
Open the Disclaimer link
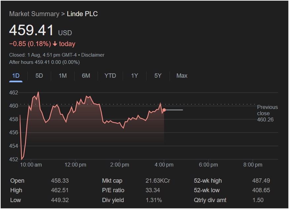(93, 55)
